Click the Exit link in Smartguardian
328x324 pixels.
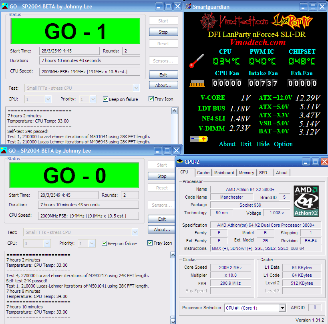pyautogui.click(x=245, y=144)
